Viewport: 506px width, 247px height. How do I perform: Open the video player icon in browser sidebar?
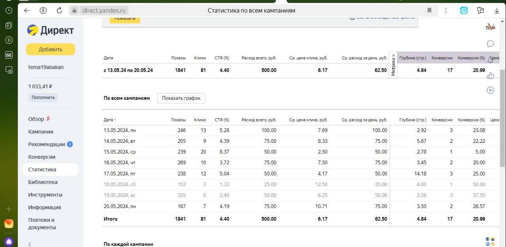click(x=9, y=40)
